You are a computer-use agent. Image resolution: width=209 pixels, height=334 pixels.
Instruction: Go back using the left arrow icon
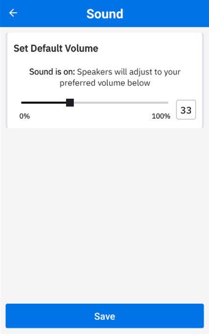(13, 13)
